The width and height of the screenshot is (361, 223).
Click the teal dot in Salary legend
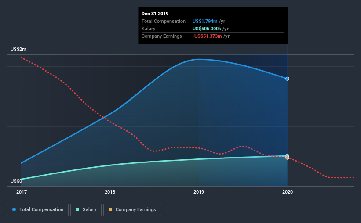click(x=77, y=209)
